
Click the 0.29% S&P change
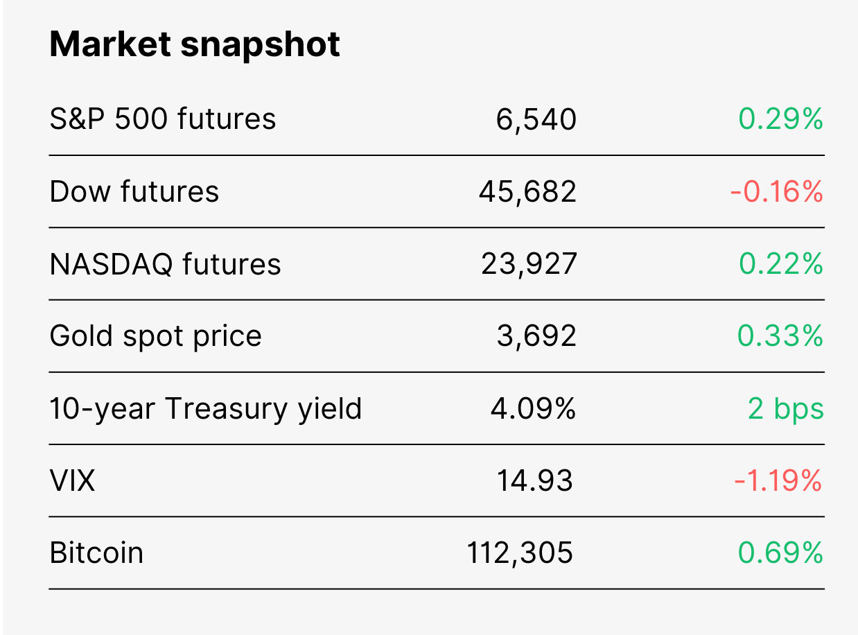click(x=780, y=119)
